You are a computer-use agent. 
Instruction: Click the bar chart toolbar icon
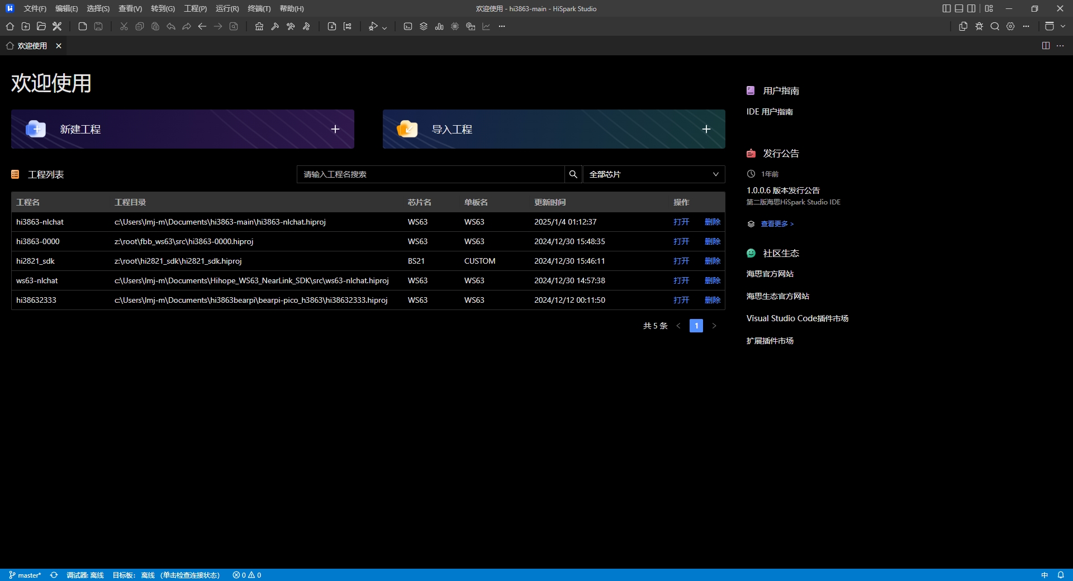(439, 26)
